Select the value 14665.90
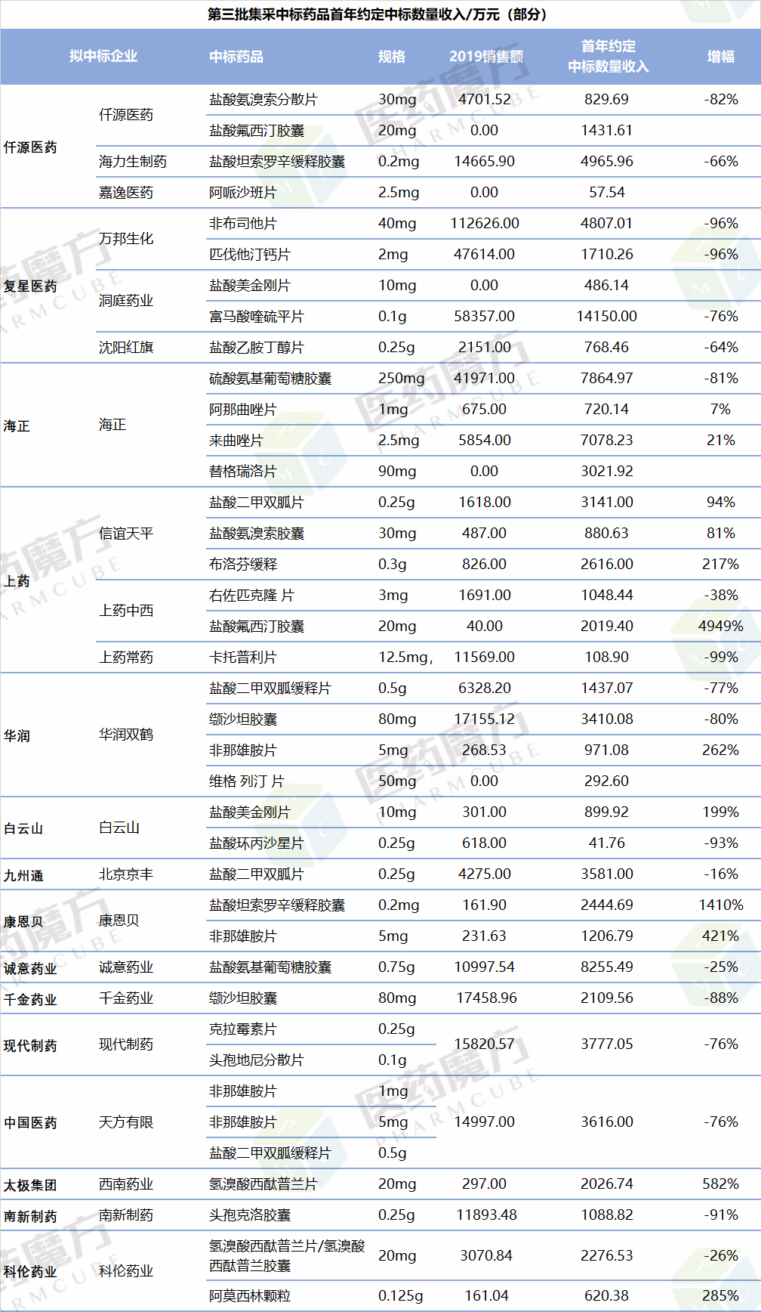Image resolution: width=761 pixels, height=1312 pixels. [x=485, y=162]
